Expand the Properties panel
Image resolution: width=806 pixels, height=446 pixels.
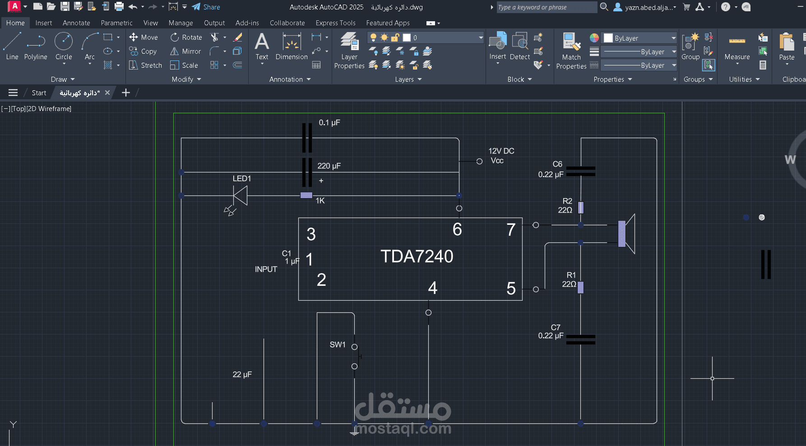[613, 79]
